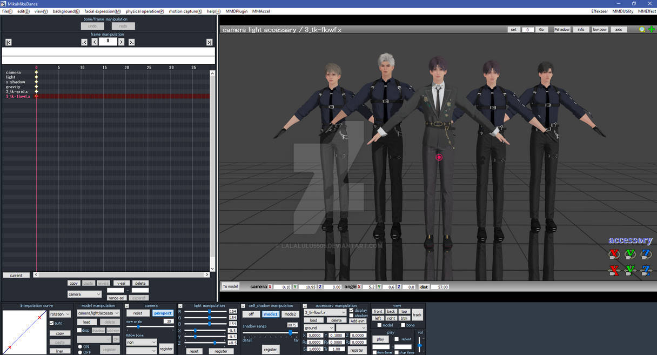The width and height of the screenshot is (657, 355).
Task: Open the facial expression menu
Action: [x=103, y=11]
